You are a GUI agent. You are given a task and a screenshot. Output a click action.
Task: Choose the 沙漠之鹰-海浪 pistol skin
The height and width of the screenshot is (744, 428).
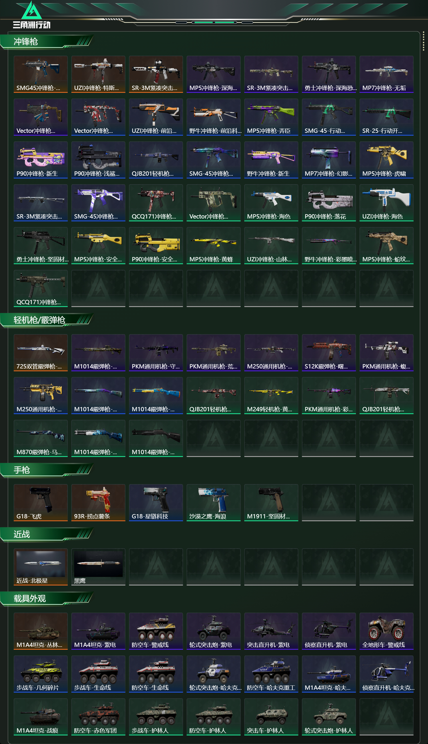tap(213, 502)
